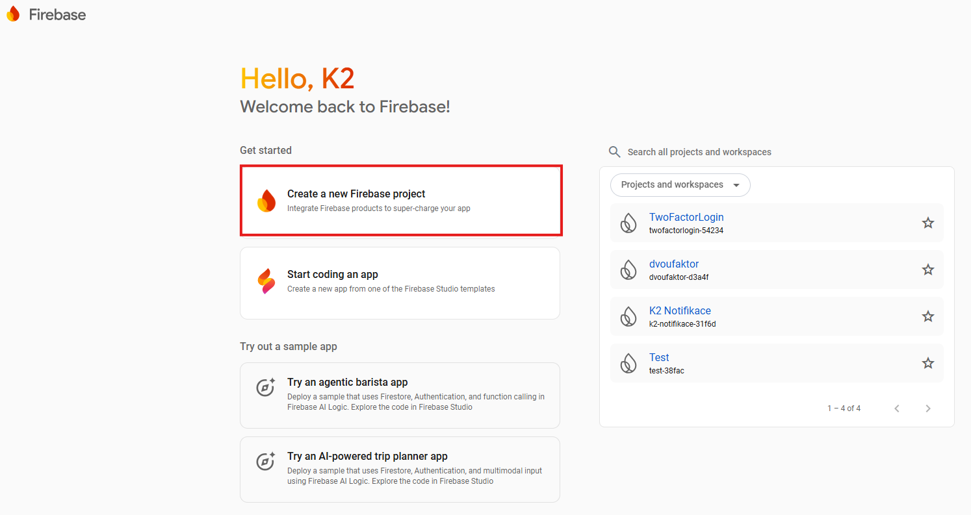Screen dimensions: 971x515
Task: Open the Projects and workspaces dropdown
Action: tap(680, 185)
